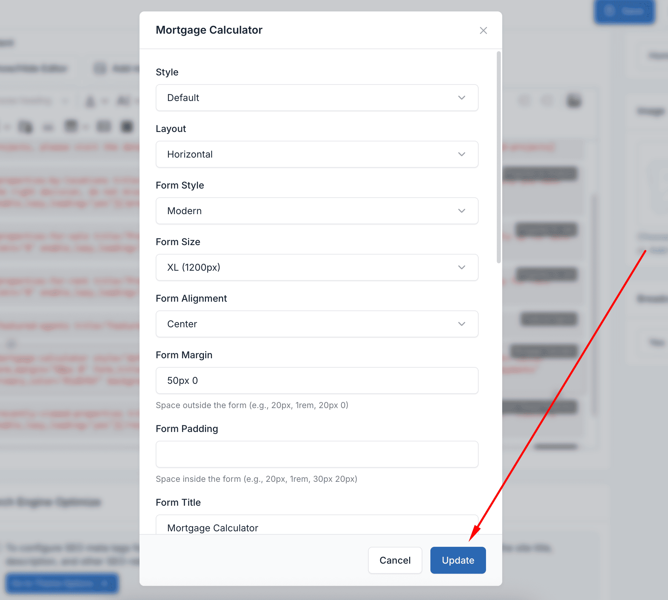The image size is (668, 600).
Task: Click the Form Padding field label
Action: [187, 429]
